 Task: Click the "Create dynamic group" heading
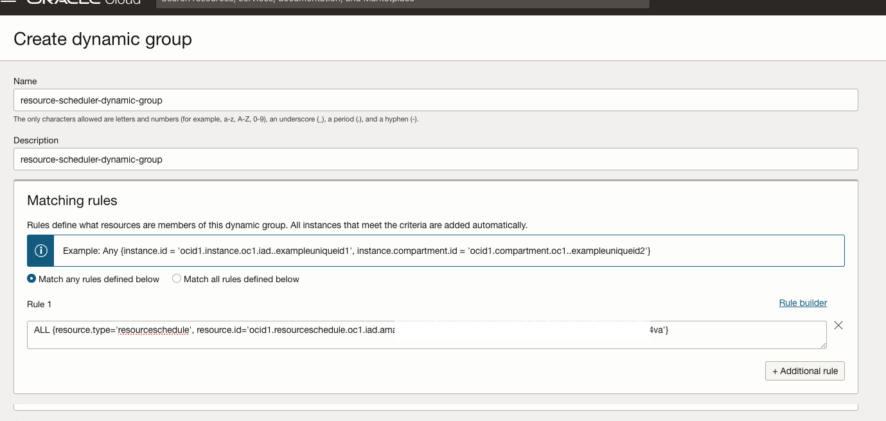[x=103, y=39]
